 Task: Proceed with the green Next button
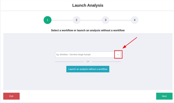coord(164,96)
